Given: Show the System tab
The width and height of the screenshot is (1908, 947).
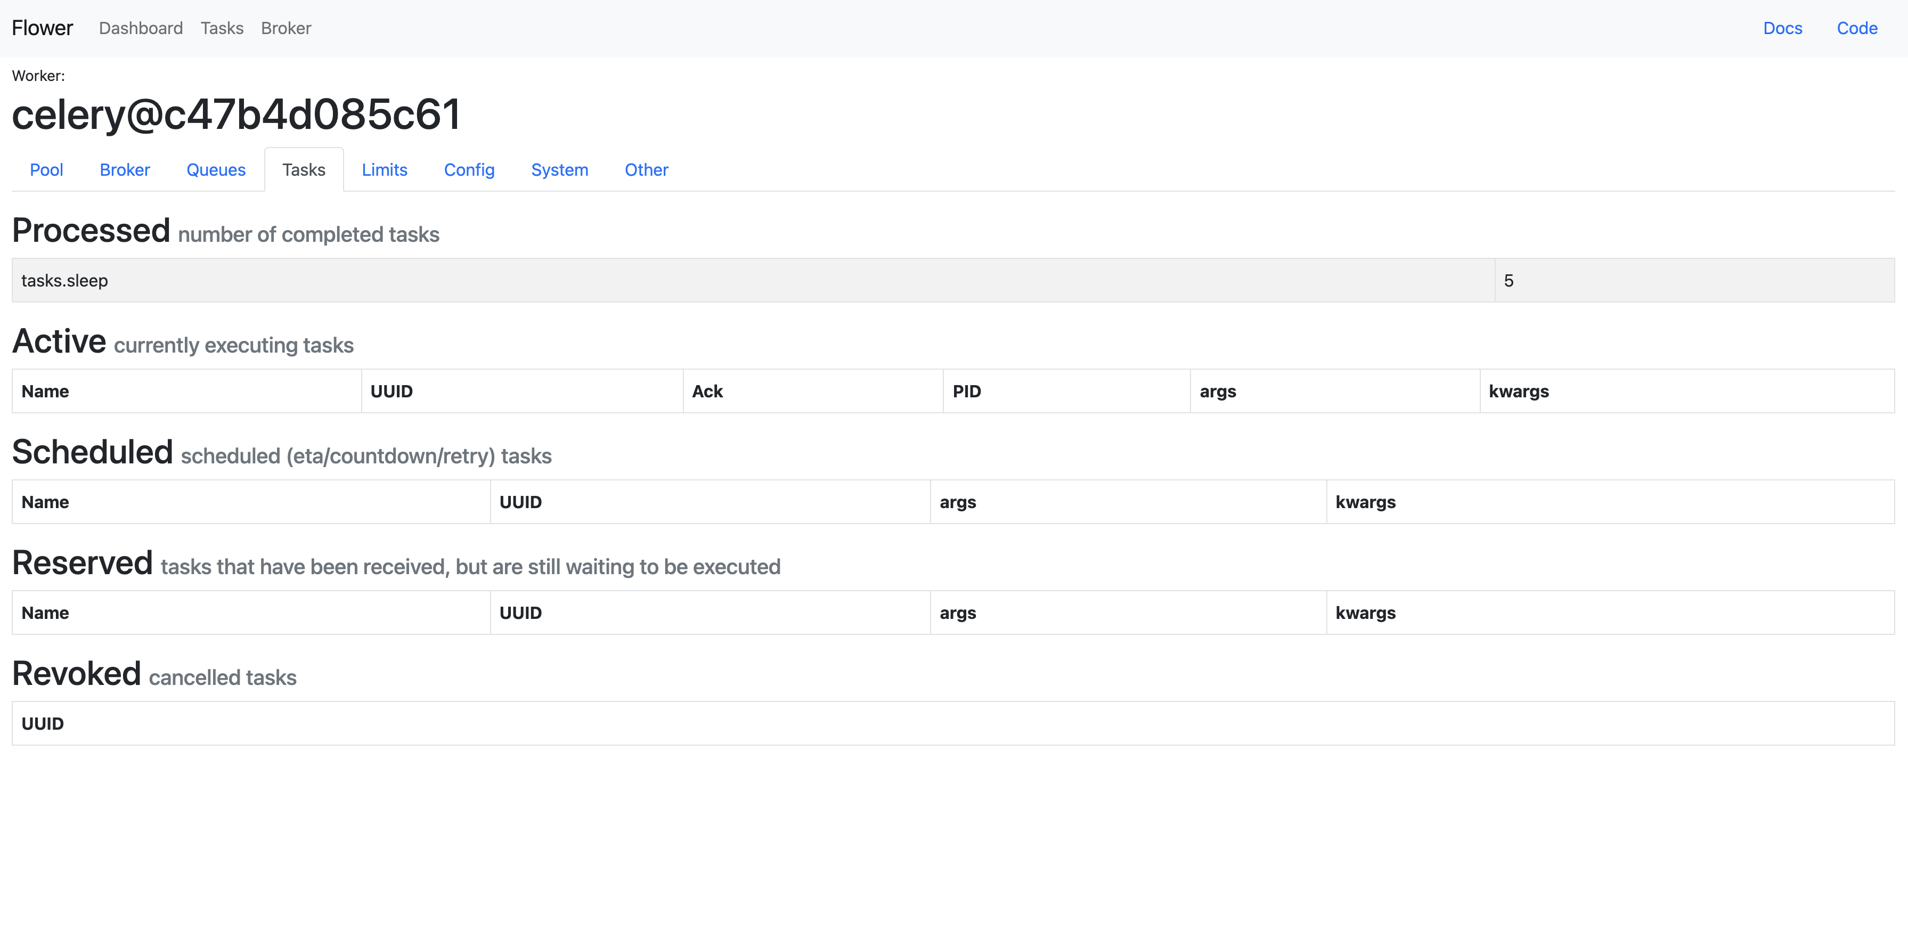Looking at the screenshot, I should (559, 169).
